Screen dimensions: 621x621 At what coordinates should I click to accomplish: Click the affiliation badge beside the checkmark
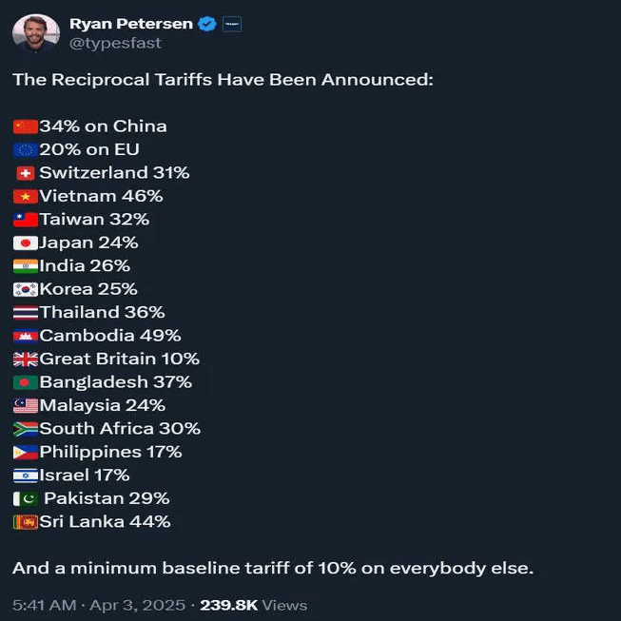click(x=232, y=24)
